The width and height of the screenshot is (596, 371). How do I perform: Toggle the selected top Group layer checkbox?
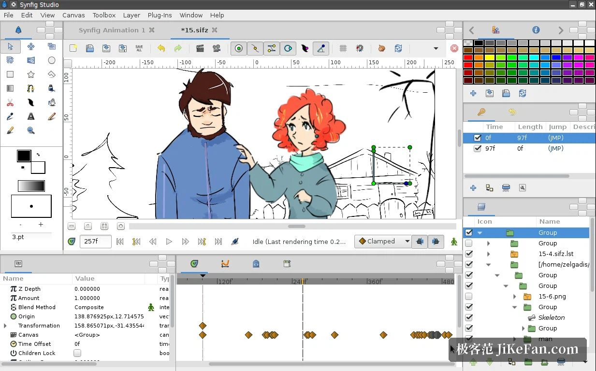pos(468,232)
